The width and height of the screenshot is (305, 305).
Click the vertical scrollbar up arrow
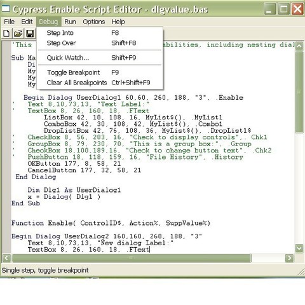tap(299, 46)
